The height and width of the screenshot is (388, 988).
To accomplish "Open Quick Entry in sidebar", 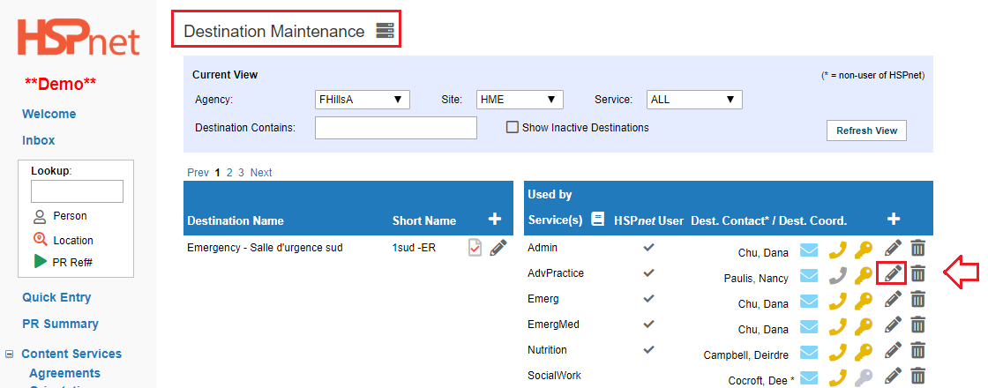I will (56, 297).
